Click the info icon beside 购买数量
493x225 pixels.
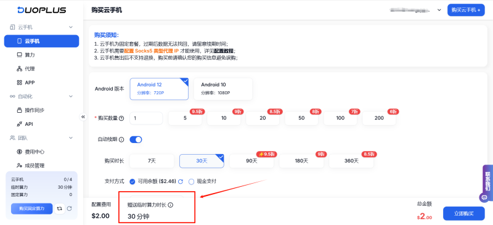(x=121, y=118)
